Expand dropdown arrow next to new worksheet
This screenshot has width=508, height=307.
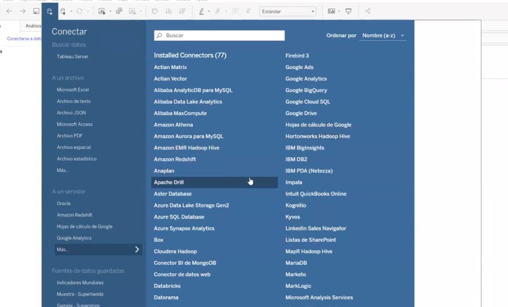pyautogui.click(x=110, y=11)
